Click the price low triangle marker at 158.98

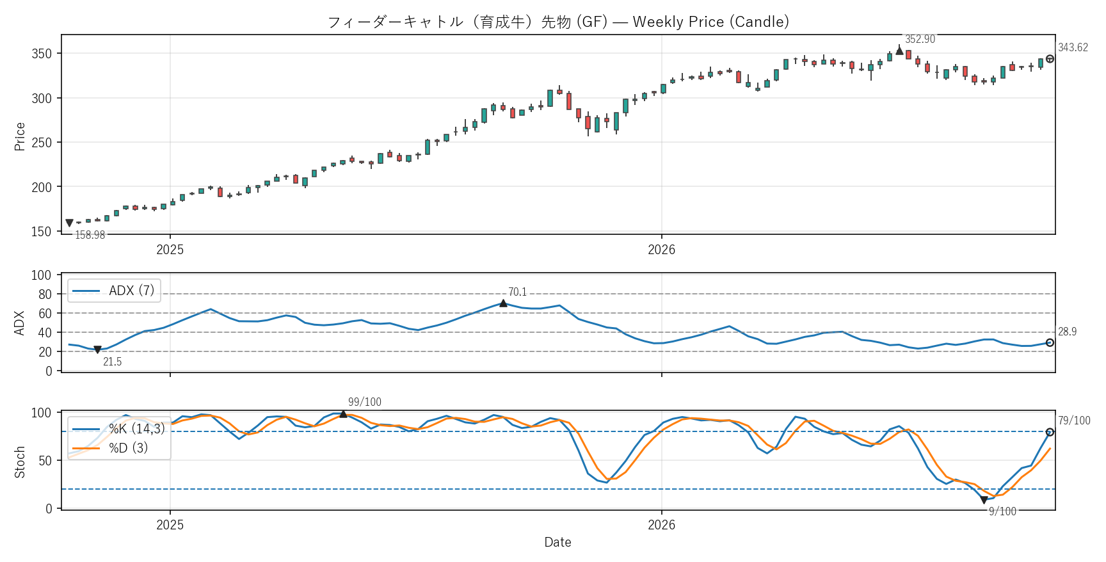[x=69, y=223]
